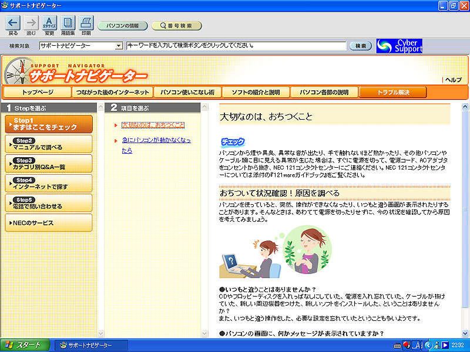470x352 pixels.
Task: Expand the 検索対象 dropdown list
Action: pos(119,46)
